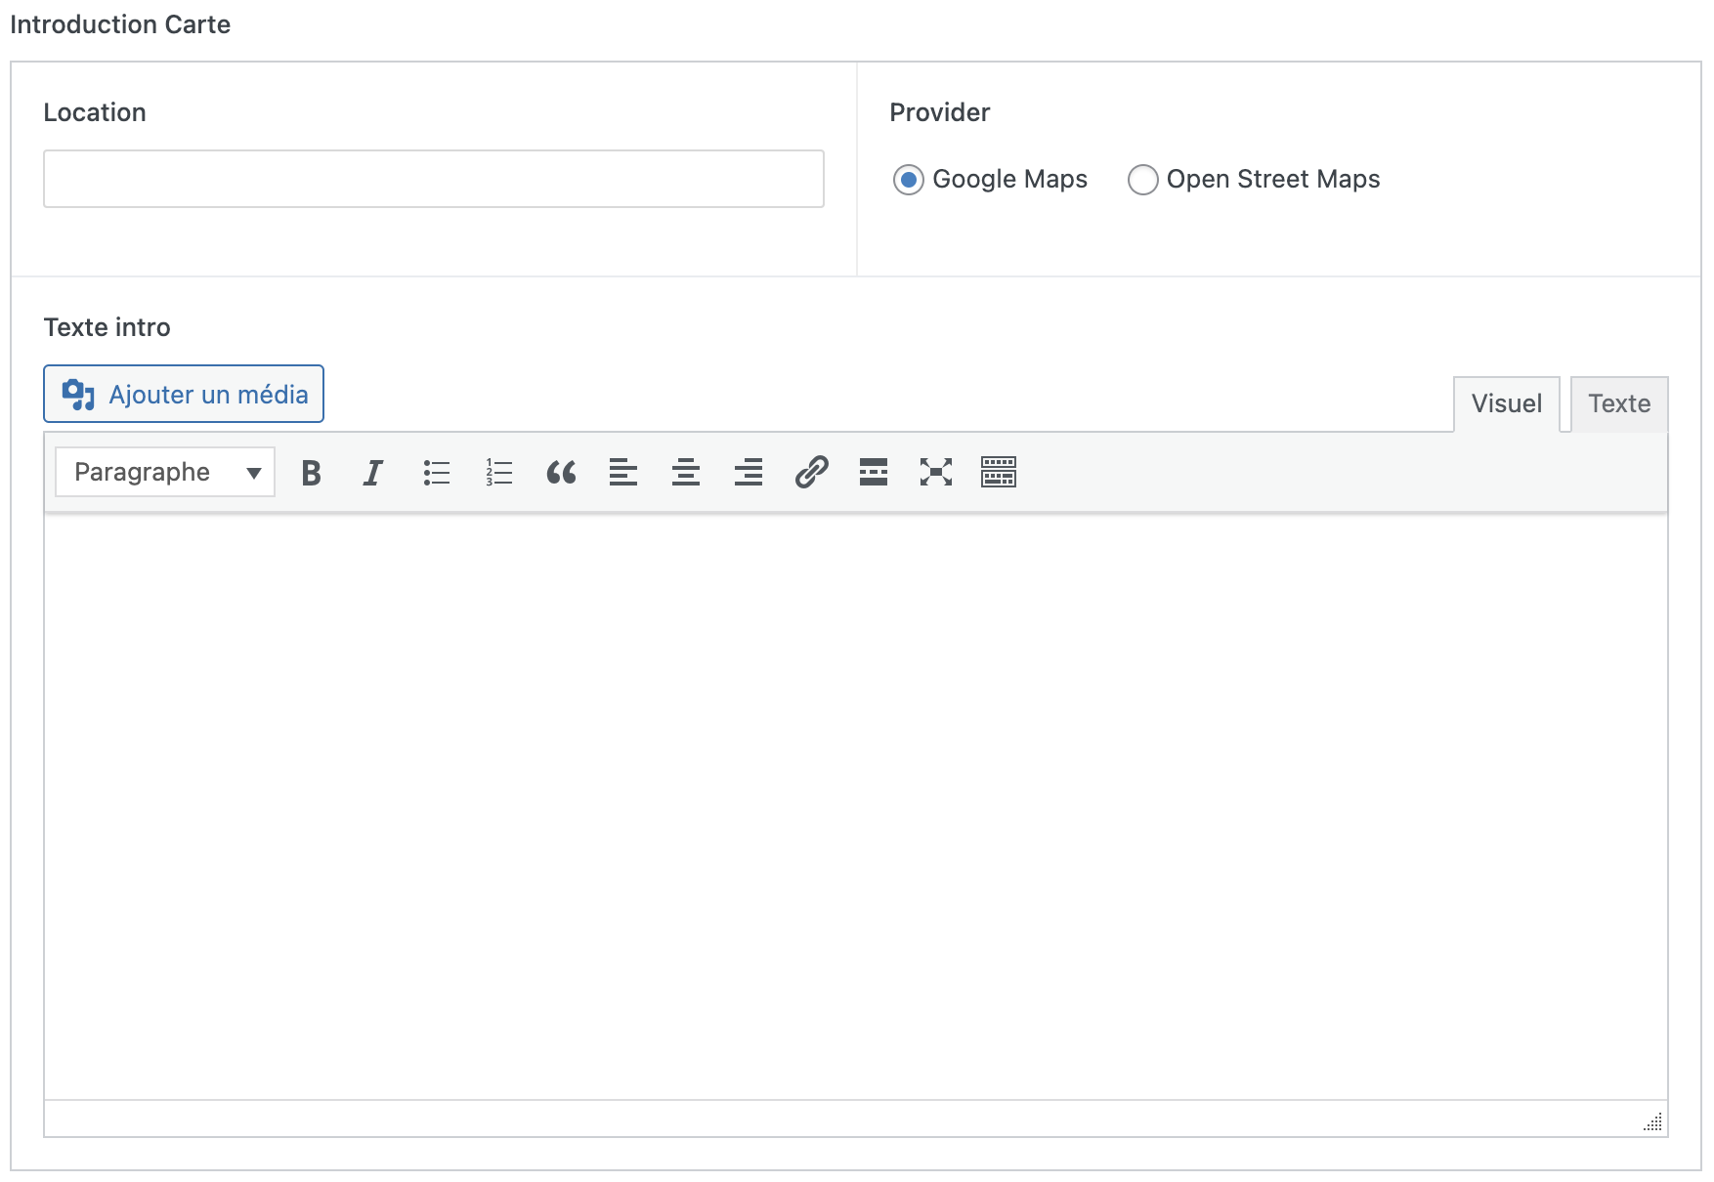Align text to the left
The height and width of the screenshot is (1182, 1714).
tap(623, 473)
